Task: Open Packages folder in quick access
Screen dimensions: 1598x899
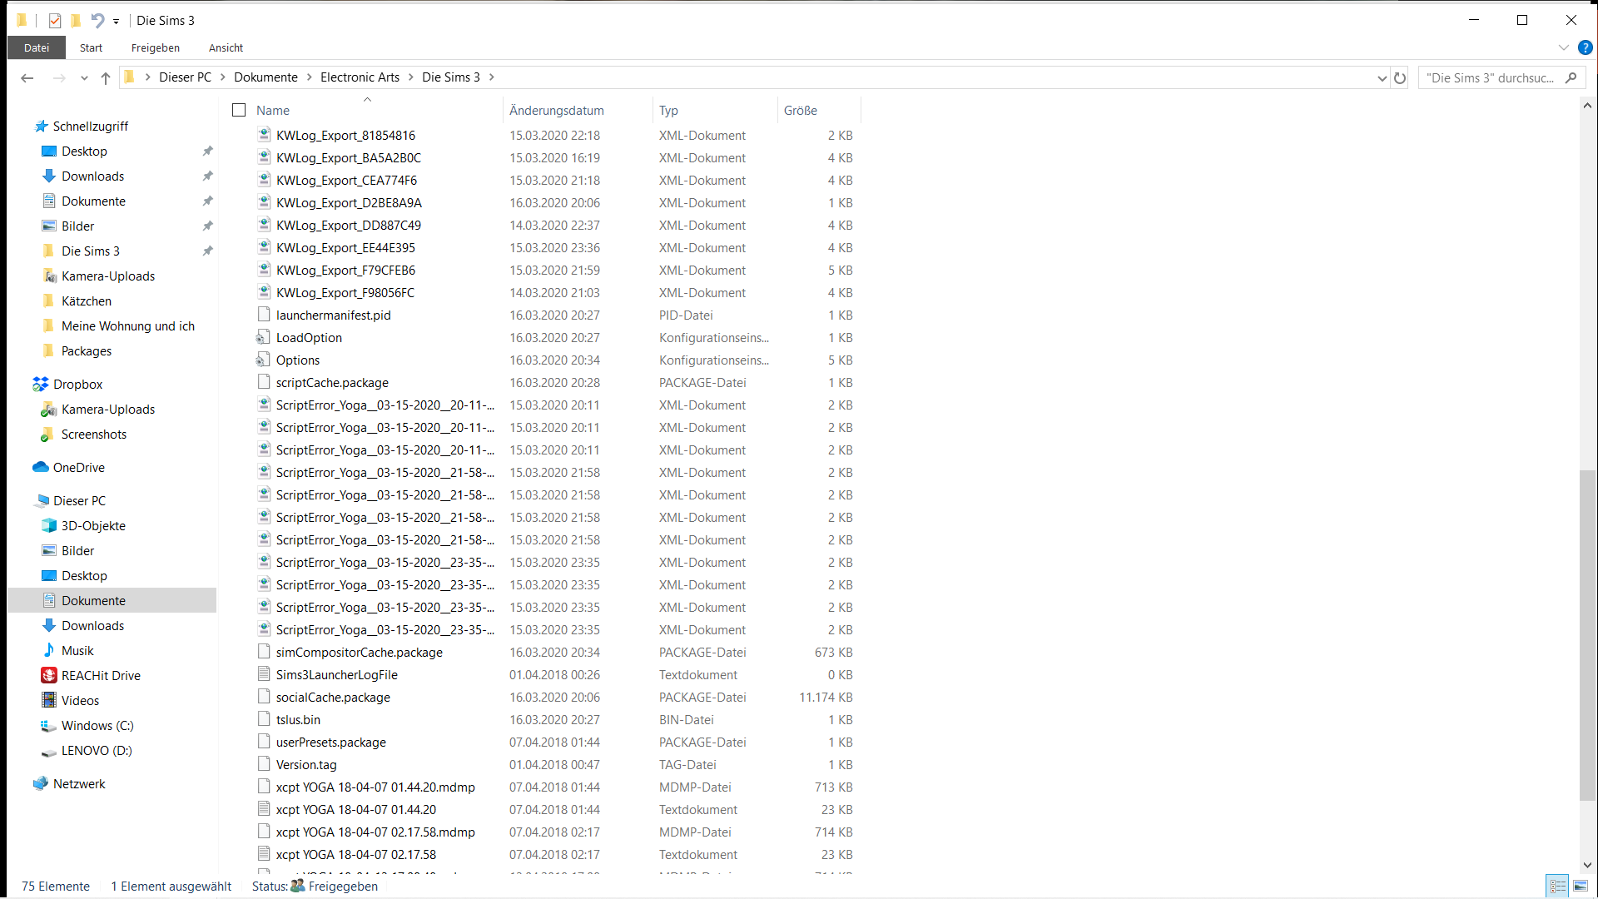Action: tap(77, 351)
